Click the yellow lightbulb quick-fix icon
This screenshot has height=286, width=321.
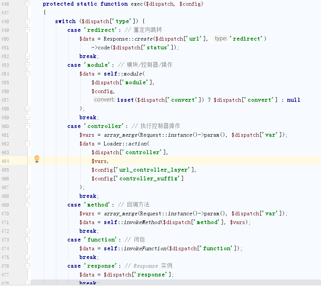(37, 159)
